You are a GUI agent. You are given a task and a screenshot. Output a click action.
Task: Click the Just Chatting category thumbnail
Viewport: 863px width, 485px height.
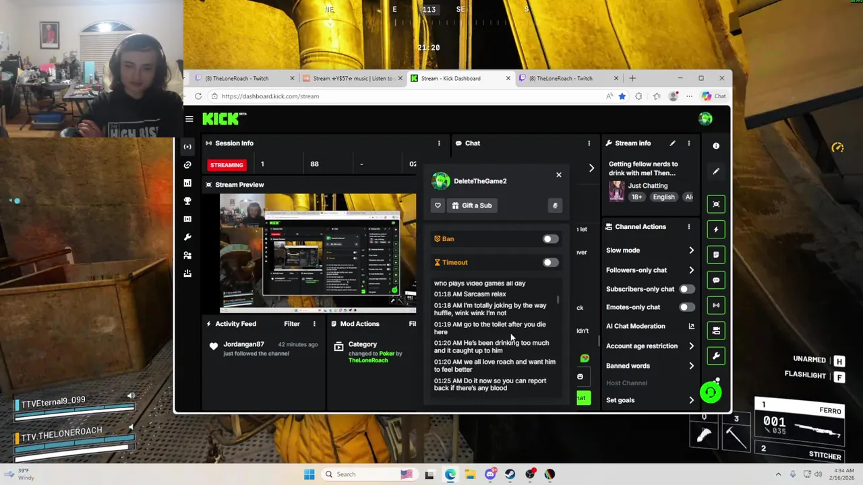tap(616, 191)
